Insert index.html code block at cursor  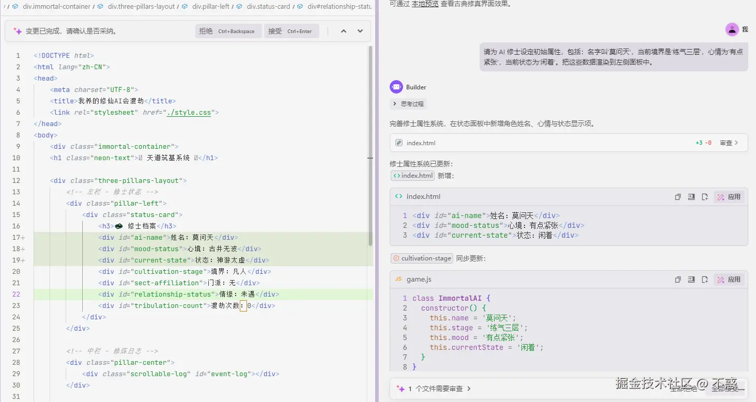(691, 197)
